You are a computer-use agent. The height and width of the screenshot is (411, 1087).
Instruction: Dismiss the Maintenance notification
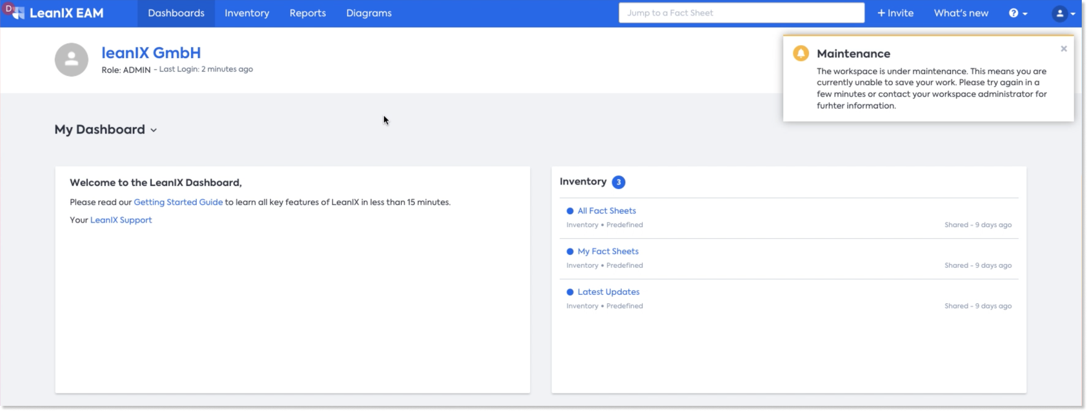click(x=1064, y=48)
